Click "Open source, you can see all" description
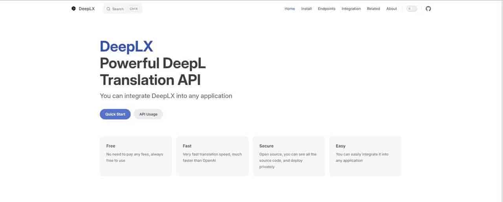 pyautogui.click(x=288, y=160)
